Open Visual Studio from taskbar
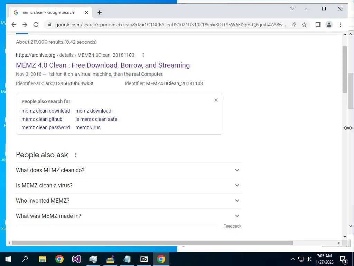The height and width of the screenshot is (266, 354). coord(76,259)
